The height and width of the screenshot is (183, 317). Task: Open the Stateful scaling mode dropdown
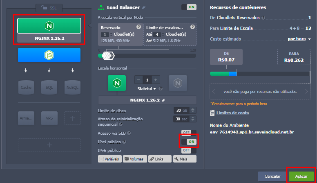click(147, 89)
